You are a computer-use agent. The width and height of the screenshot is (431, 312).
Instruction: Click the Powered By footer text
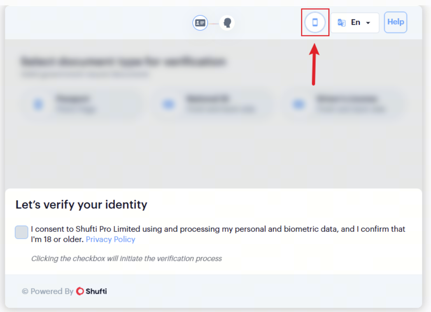(x=52, y=291)
